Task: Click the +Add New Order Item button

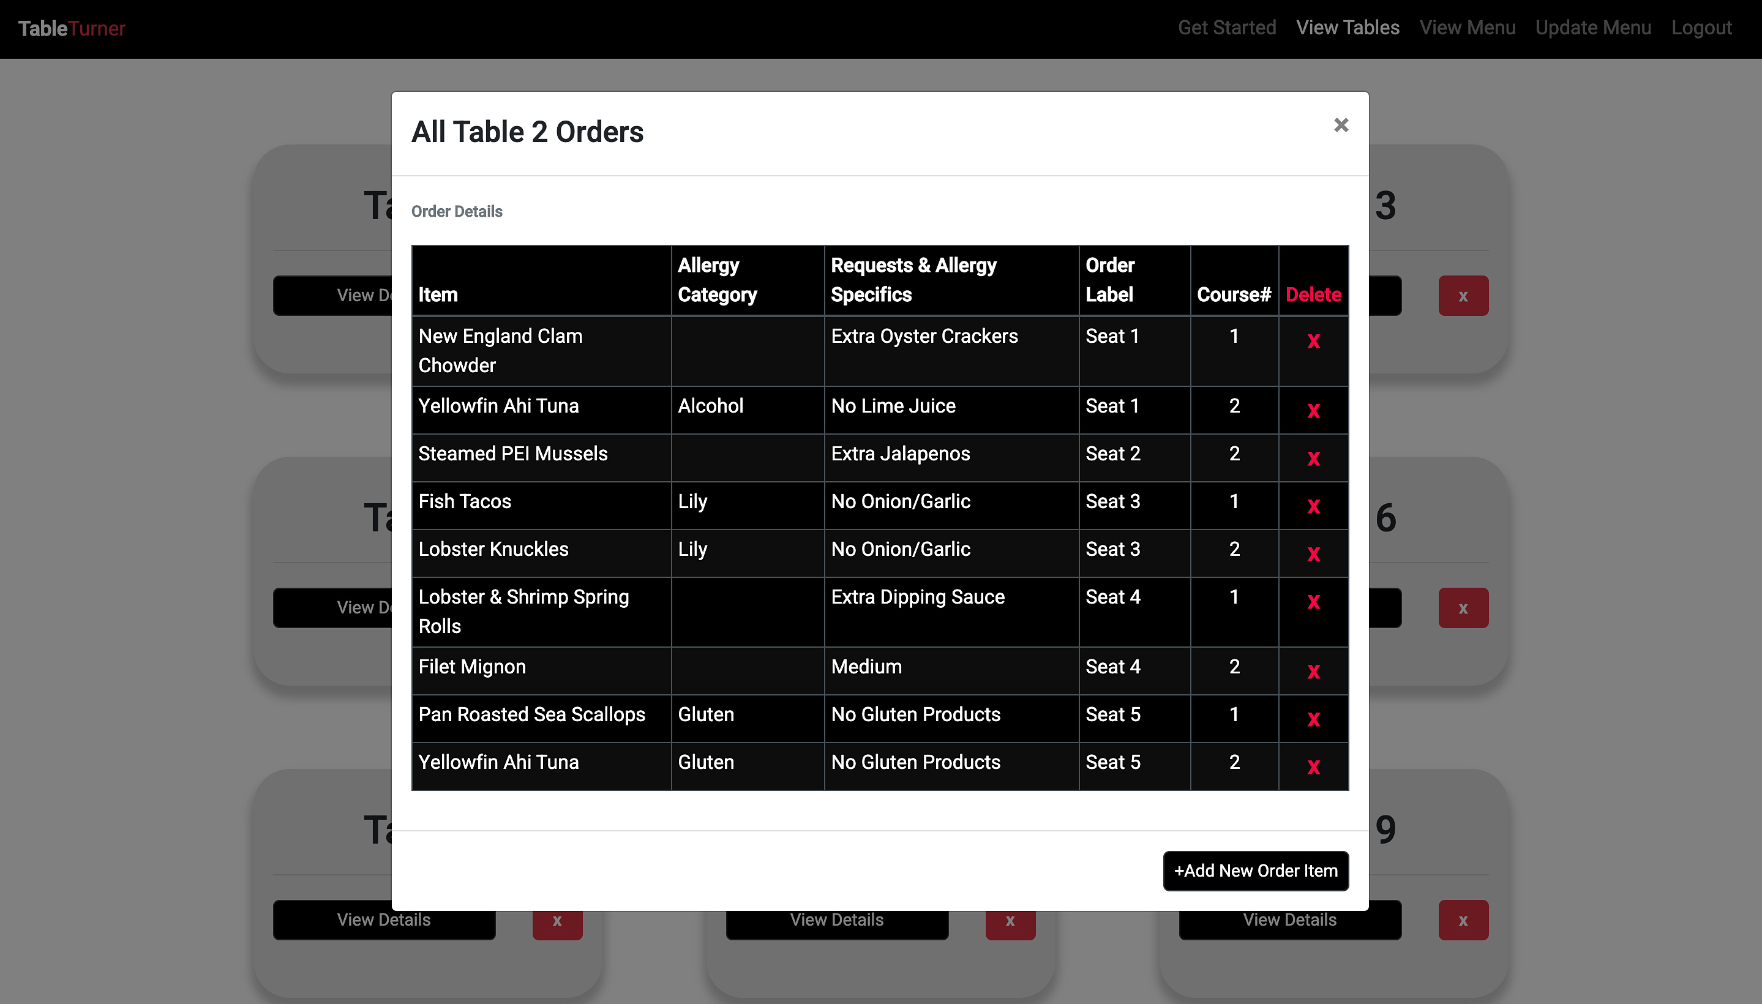Action: click(1255, 870)
